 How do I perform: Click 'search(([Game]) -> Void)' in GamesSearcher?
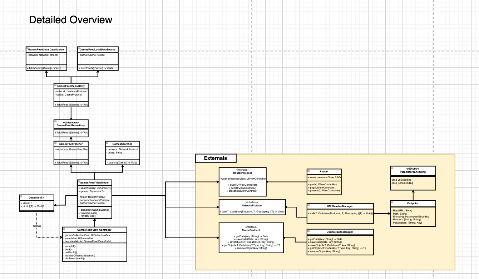tap(122, 162)
